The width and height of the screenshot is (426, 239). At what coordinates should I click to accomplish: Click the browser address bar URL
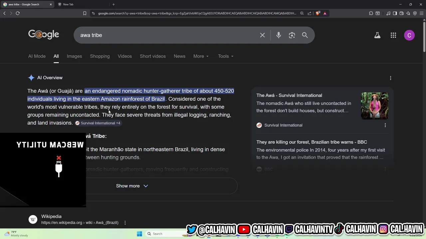pyautogui.click(x=197, y=13)
